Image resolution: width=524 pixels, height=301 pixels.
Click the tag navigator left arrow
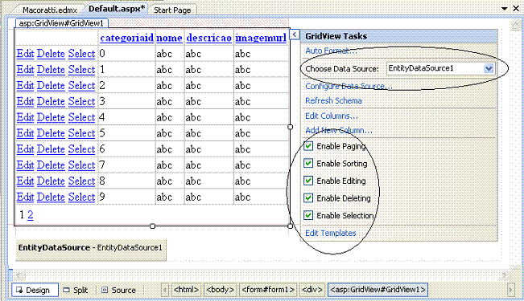tap(165, 290)
